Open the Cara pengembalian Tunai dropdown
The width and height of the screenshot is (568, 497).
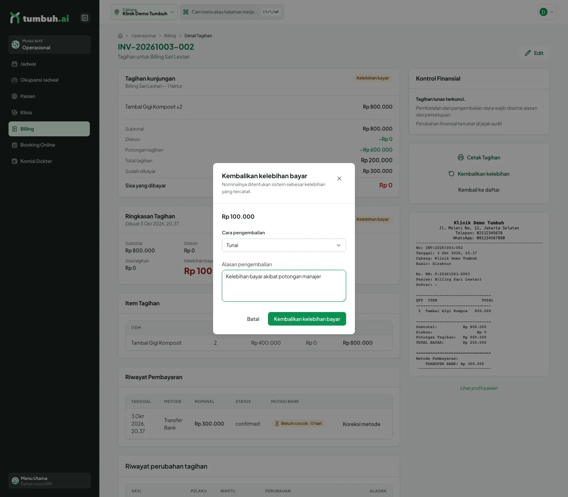[284, 245]
